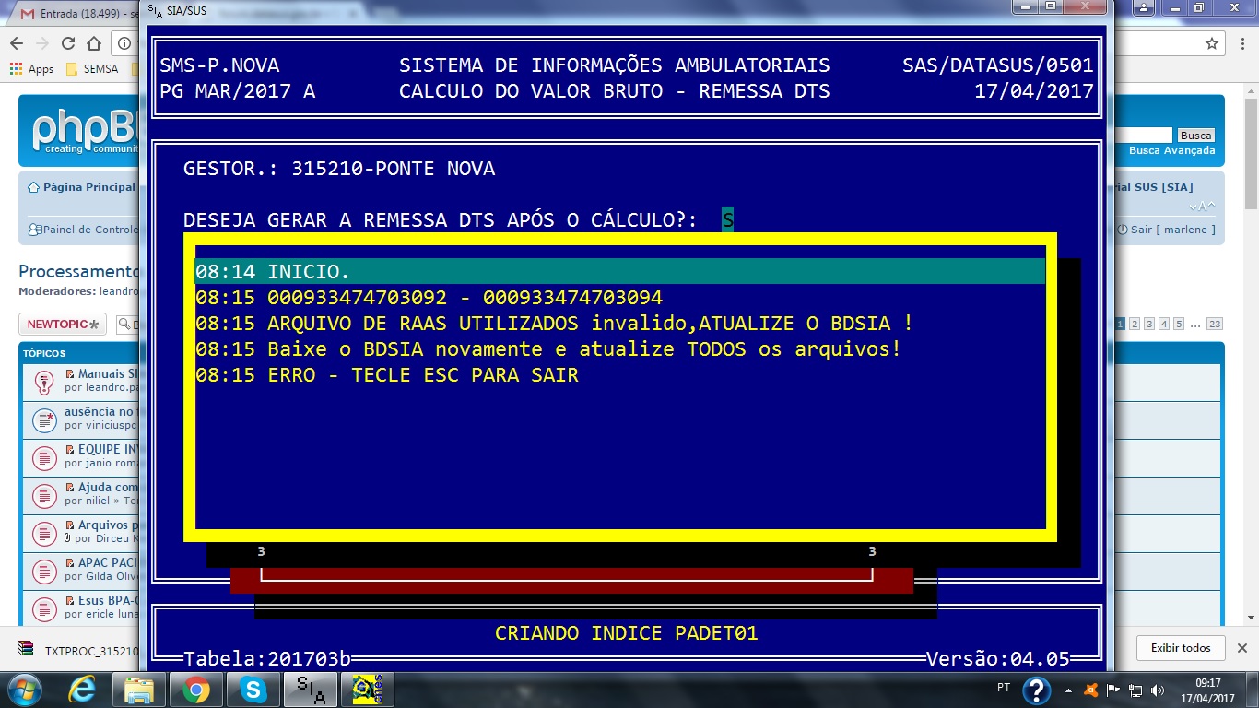Click the Chrome icon in the taskbar
Screen dimensions: 1259x708
click(x=195, y=689)
